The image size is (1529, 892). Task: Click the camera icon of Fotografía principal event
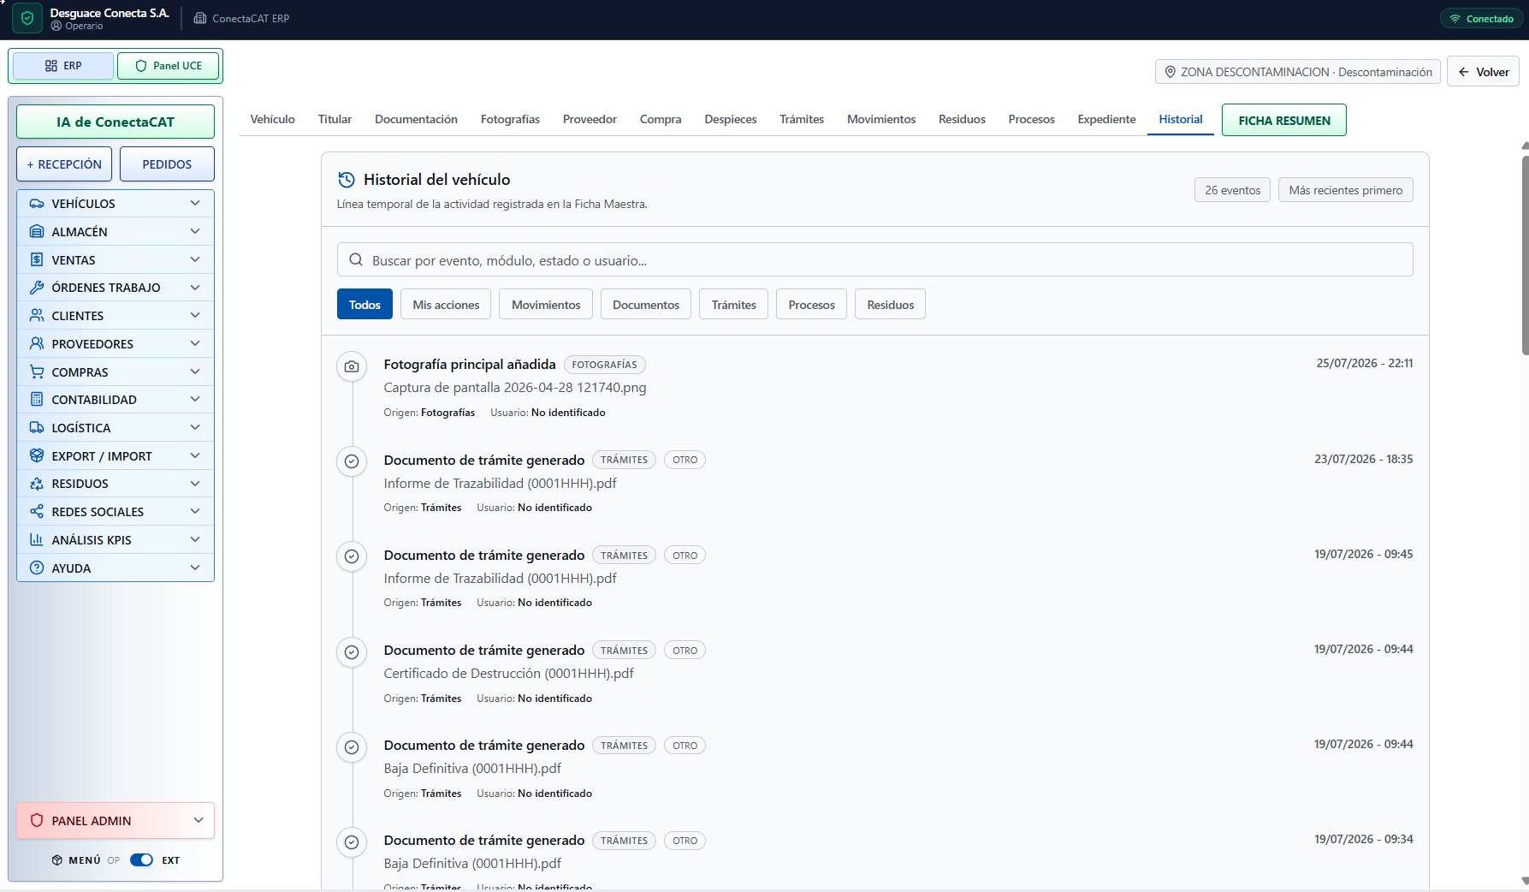pyautogui.click(x=352, y=366)
